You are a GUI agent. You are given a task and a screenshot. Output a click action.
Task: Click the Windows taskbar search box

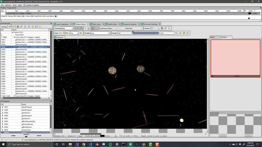coord(30,144)
